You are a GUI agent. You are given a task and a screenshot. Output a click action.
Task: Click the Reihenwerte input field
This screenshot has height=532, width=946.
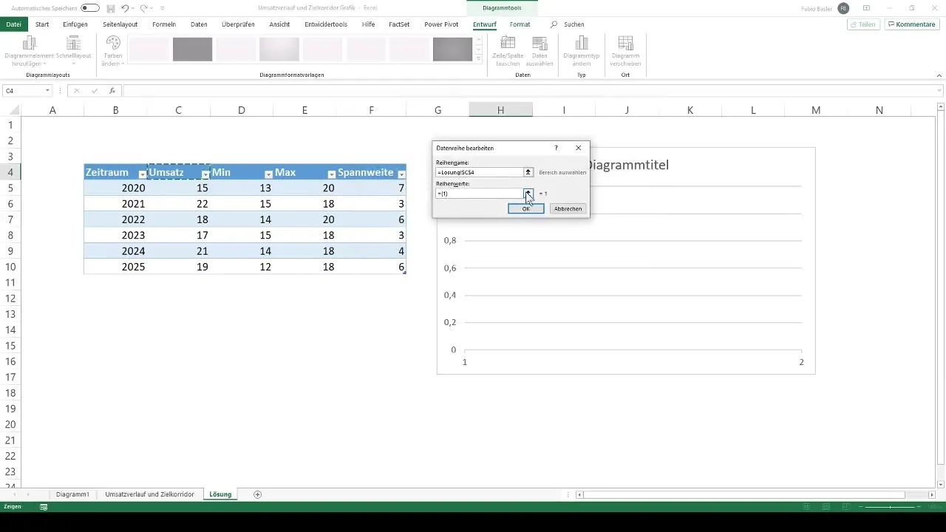click(480, 194)
